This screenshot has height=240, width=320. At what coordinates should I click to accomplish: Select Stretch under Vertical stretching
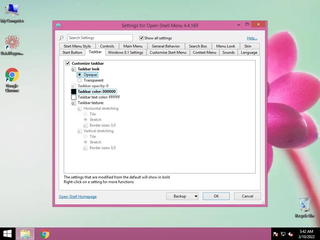coord(86,142)
